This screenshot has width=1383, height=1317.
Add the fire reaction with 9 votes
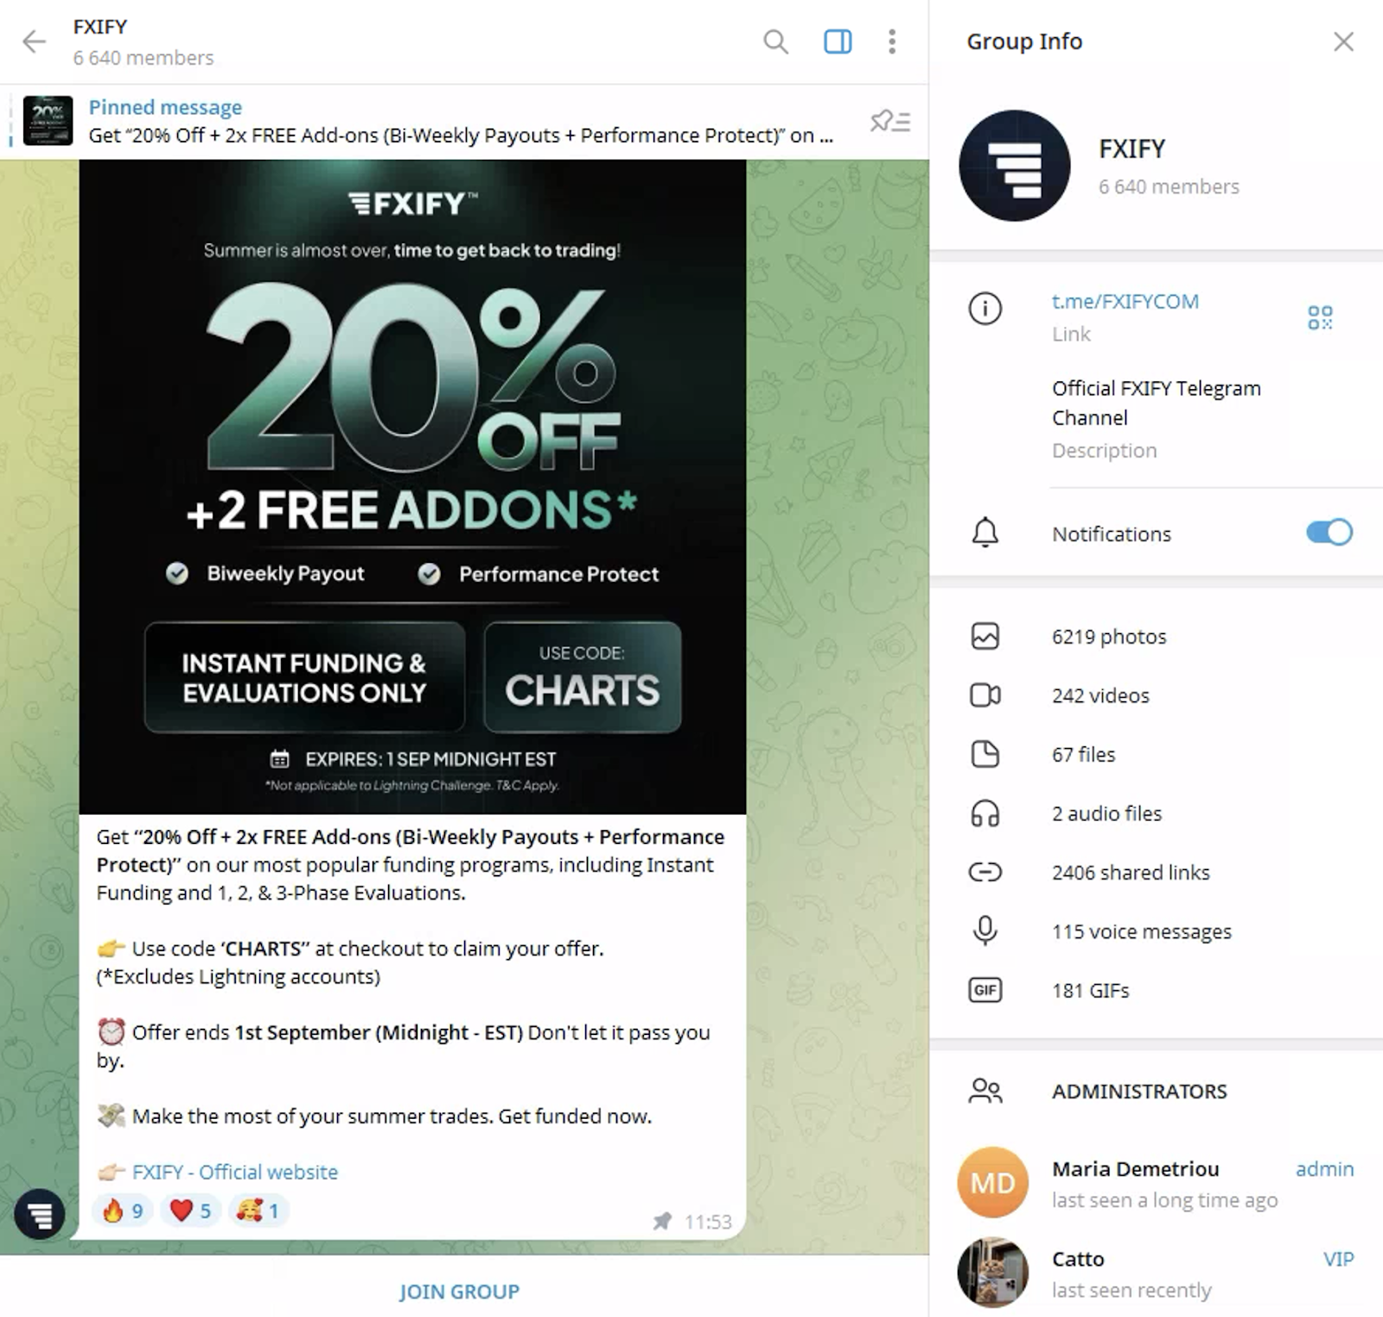(123, 1211)
